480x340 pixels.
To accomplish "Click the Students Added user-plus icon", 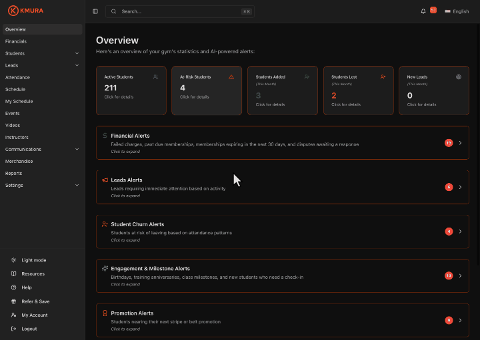I will pos(307,77).
